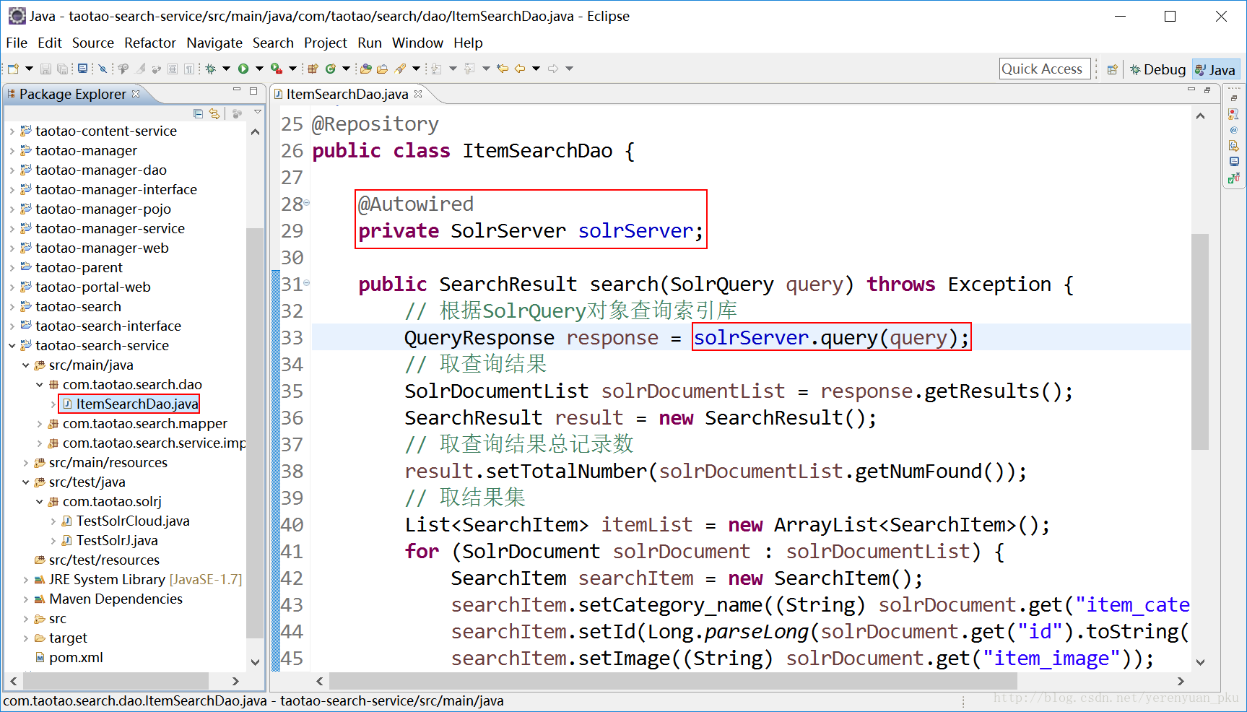Image resolution: width=1247 pixels, height=712 pixels.
Task: Toggle Link with Editor in Package Explorer
Action: [214, 113]
